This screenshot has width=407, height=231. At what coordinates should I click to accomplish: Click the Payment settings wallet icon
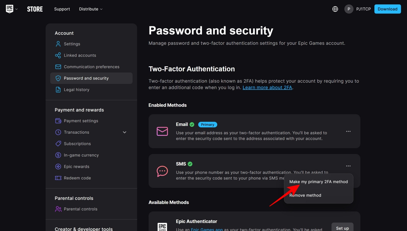(58, 121)
